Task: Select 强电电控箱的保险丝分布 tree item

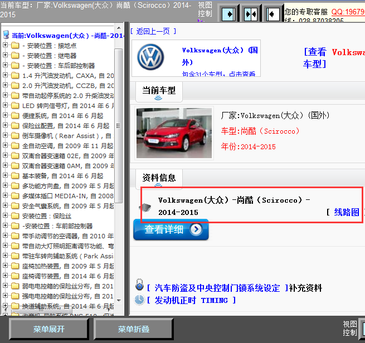Action: [68, 296]
